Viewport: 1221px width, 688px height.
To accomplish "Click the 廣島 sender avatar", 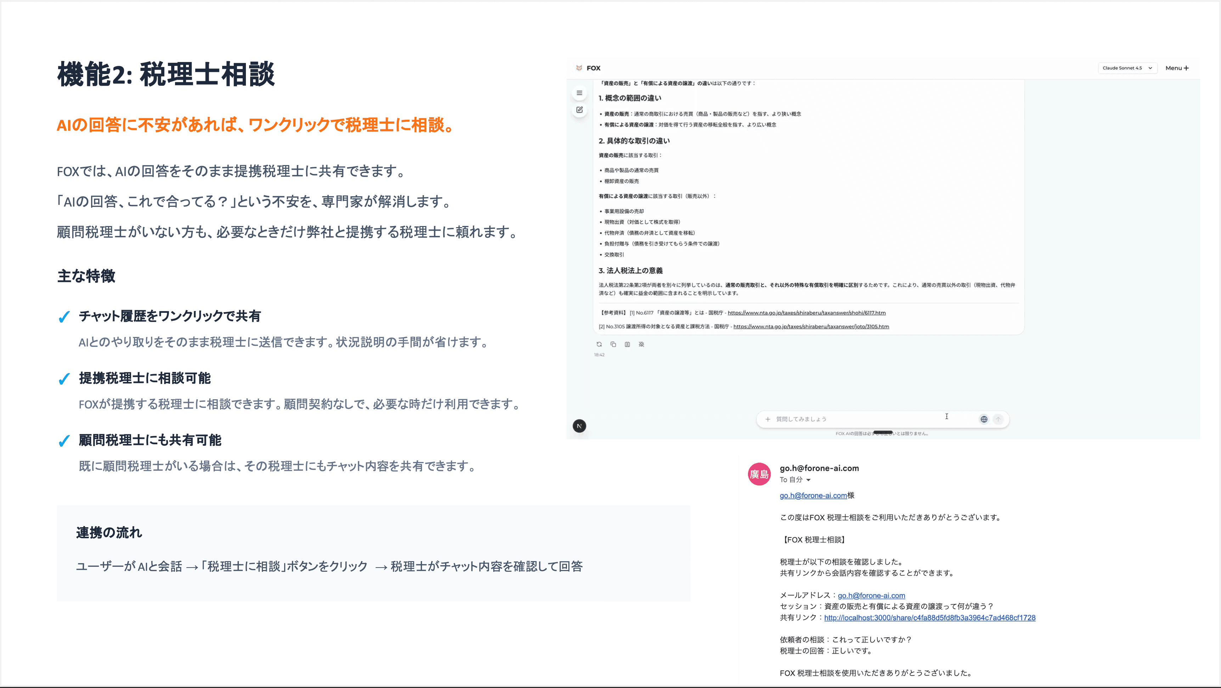I will pyautogui.click(x=759, y=473).
